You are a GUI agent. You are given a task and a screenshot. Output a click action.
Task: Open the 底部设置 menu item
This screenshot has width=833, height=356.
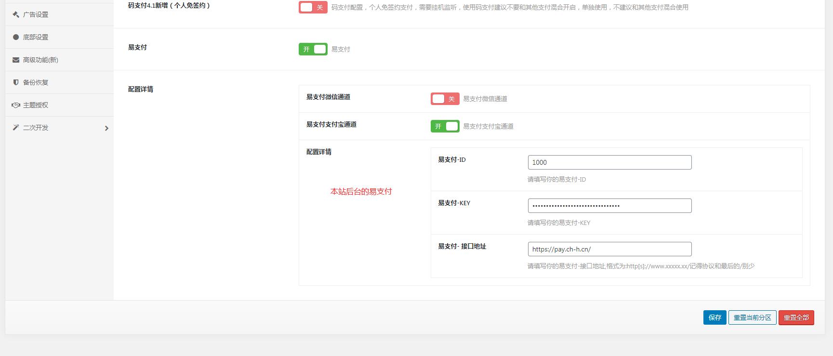click(x=59, y=37)
